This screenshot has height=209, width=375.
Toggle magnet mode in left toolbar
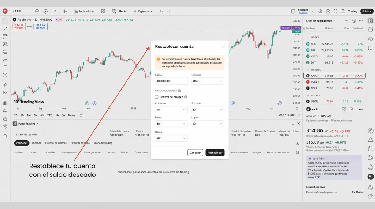5,103
